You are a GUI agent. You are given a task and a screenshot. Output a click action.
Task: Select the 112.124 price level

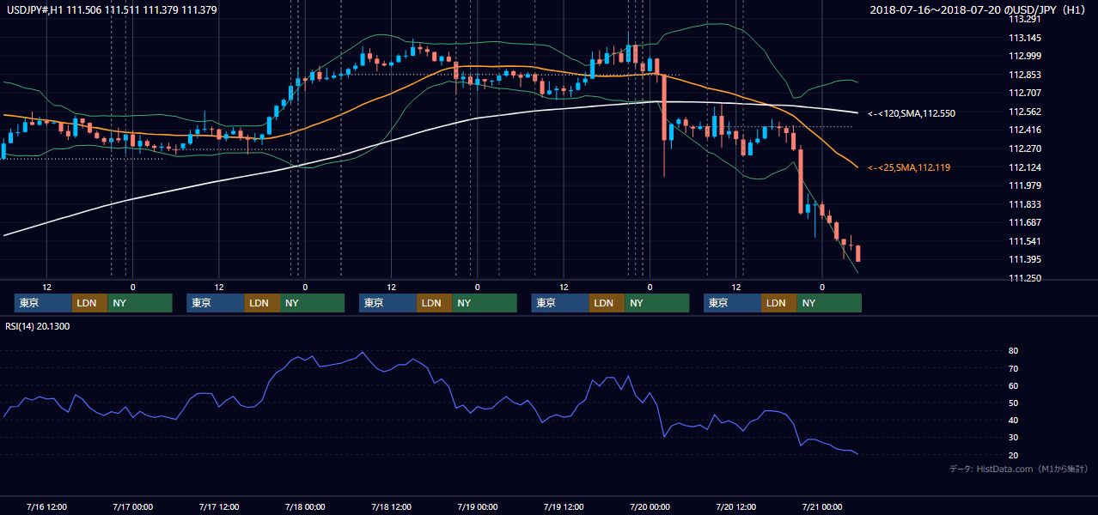click(1025, 167)
